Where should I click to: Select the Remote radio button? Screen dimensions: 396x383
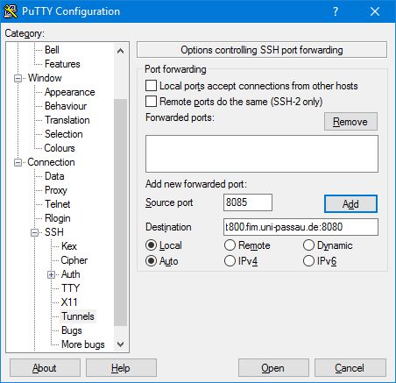click(230, 245)
